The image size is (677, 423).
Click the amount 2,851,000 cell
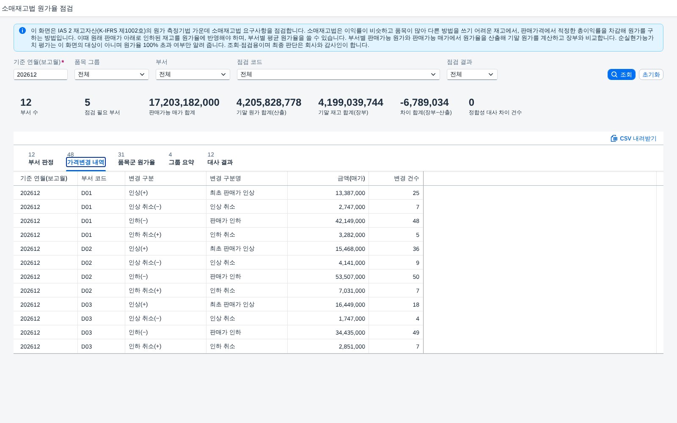pyautogui.click(x=328, y=346)
